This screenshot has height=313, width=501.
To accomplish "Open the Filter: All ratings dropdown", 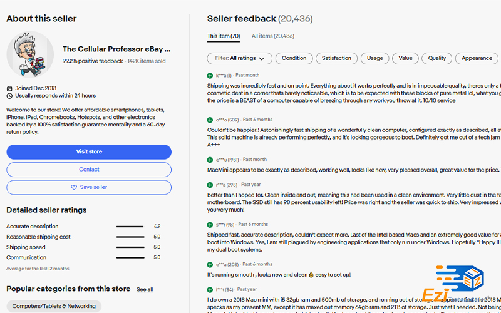I will click(x=240, y=58).
